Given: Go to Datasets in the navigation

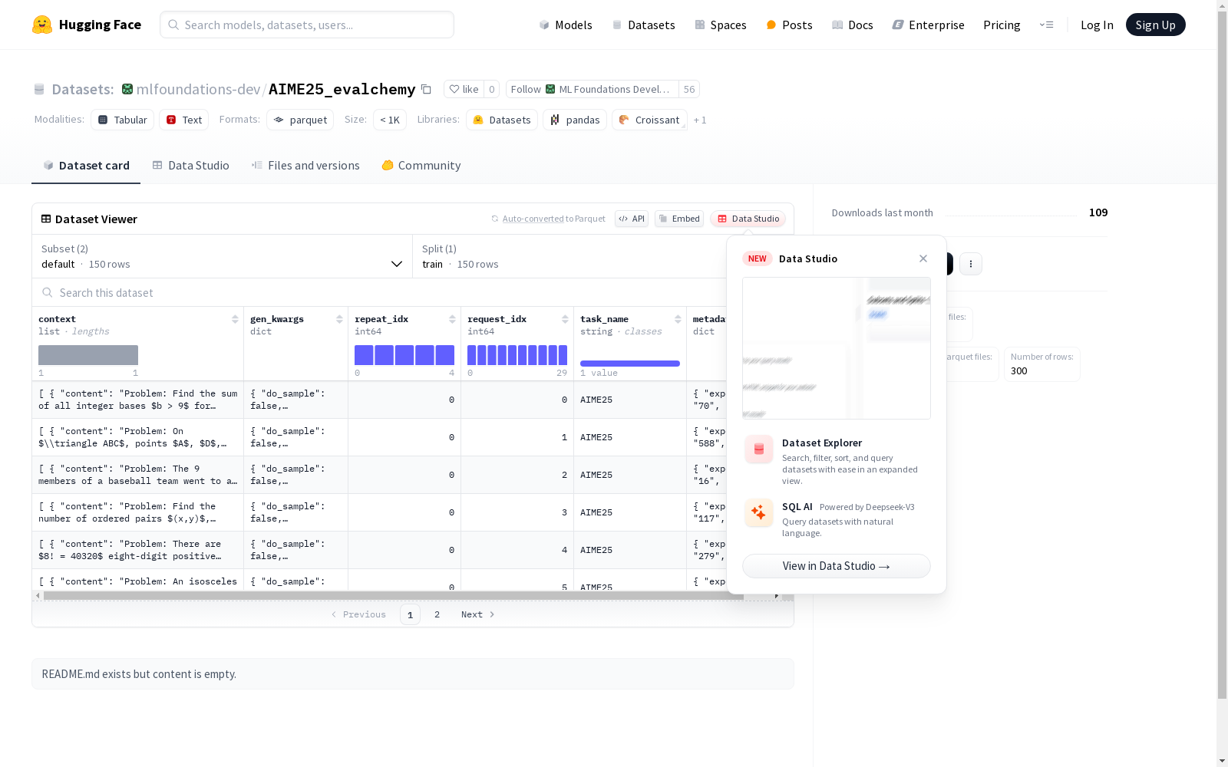Looking at the screenshot, I should point(643,25).
